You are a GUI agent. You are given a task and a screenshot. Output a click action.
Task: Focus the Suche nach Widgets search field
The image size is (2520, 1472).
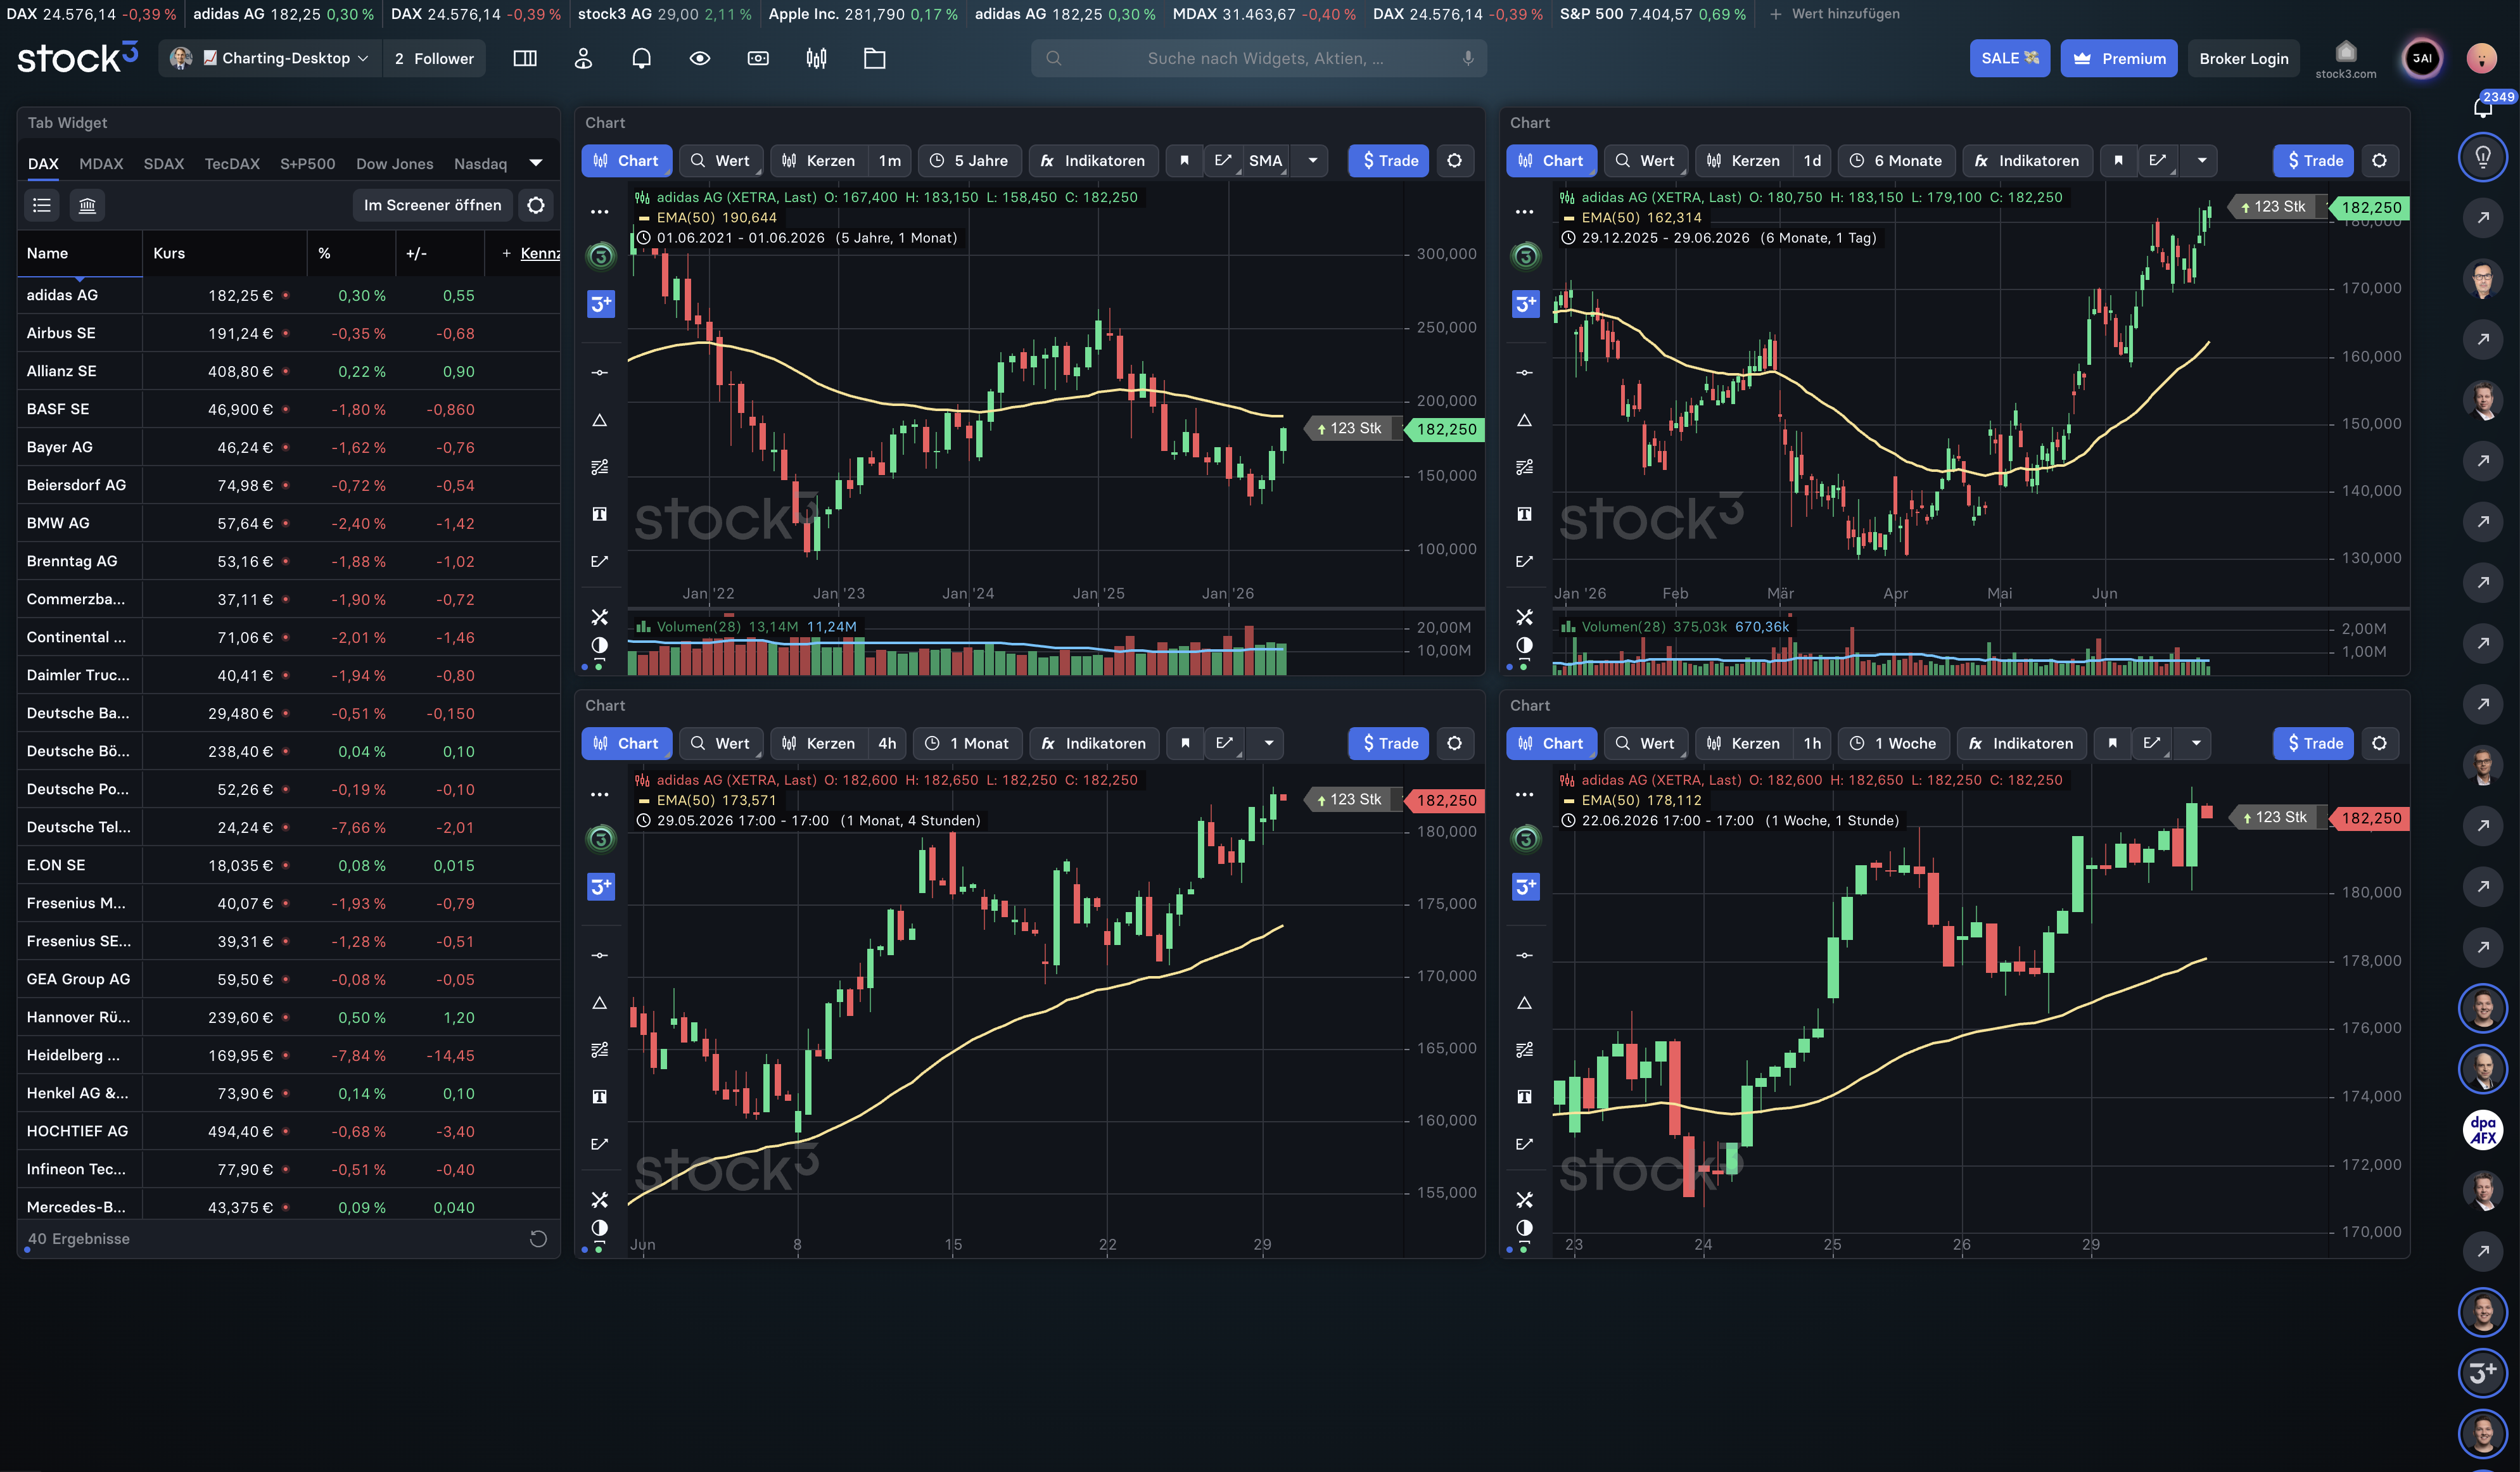pyautogui.click(x=1258, y=58)
